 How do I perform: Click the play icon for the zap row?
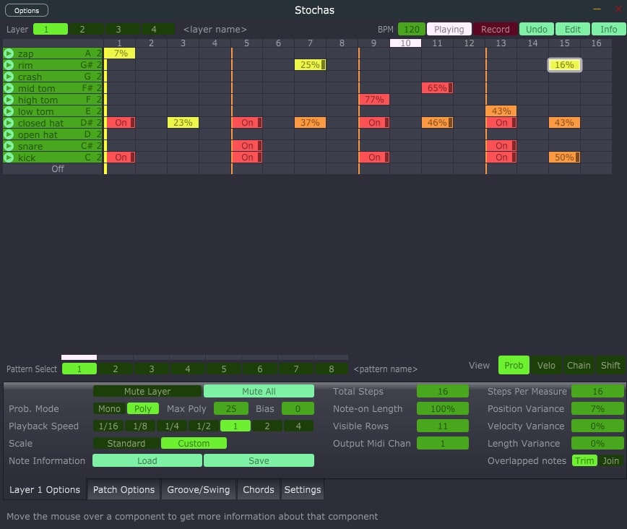tap(7, 53)
